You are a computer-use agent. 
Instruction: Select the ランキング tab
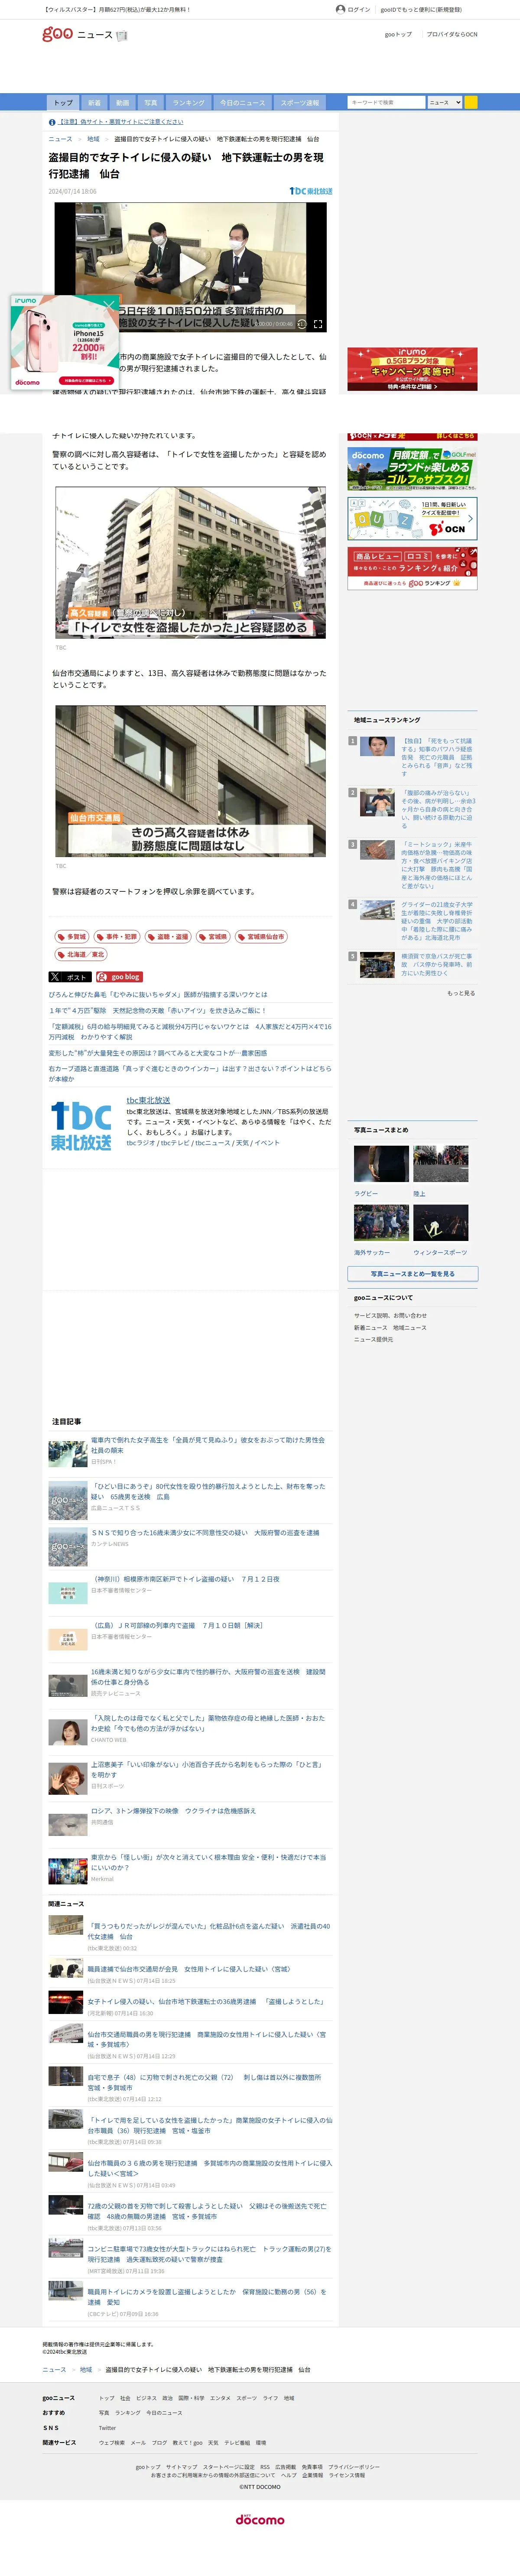coord(188,103)
